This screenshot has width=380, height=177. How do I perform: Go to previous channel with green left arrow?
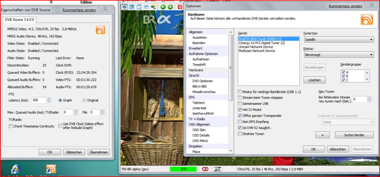pos(163,7)
